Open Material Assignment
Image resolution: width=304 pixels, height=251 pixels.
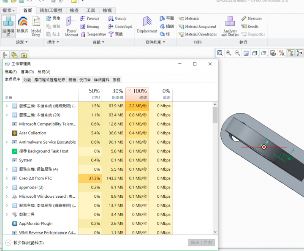[197, 26]
